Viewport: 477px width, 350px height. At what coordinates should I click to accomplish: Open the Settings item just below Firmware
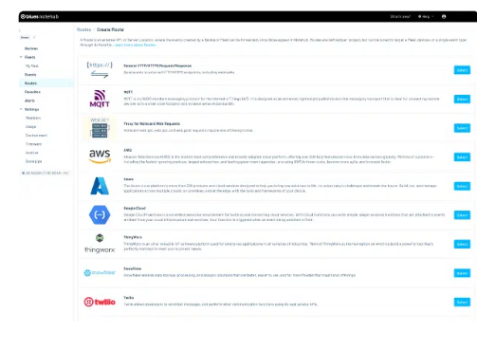point(32,153)
